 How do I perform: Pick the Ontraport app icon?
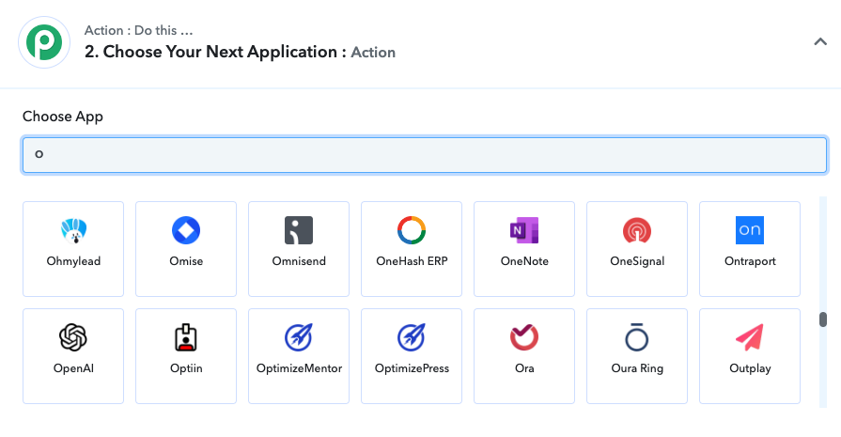click(750, 230)
